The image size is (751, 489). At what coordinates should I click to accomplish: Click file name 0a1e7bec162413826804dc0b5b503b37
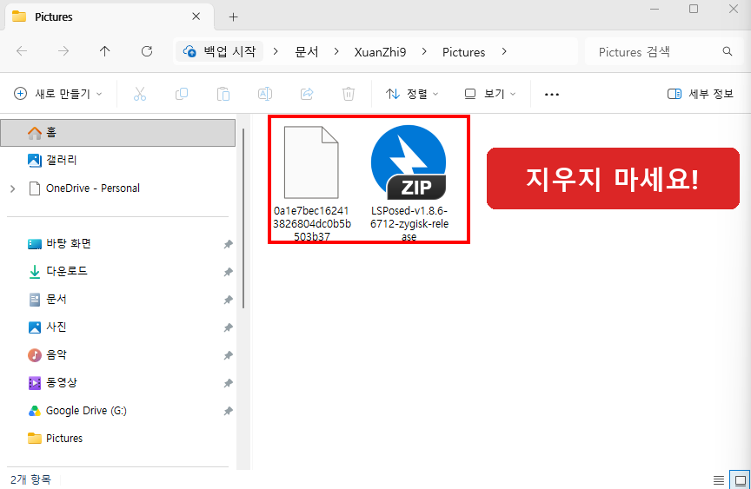click(x=312, y=223)
